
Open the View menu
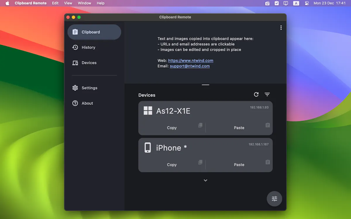tap(68, 3)
